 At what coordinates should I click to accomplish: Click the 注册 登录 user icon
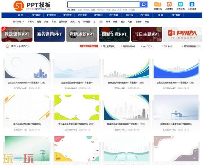[192, 4]
